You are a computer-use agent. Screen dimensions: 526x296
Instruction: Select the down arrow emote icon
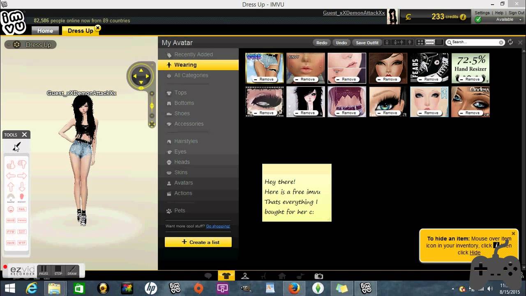(x=22, y=187)
